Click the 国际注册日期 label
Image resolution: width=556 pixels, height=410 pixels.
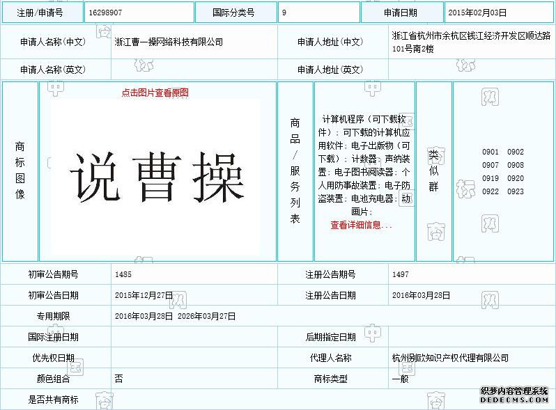(53, 337)
